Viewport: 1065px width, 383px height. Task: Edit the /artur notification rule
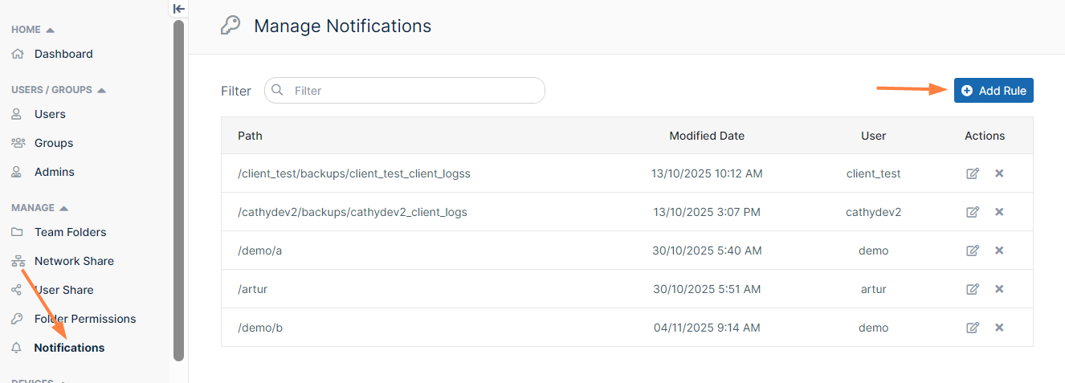[x=973, y=289]
